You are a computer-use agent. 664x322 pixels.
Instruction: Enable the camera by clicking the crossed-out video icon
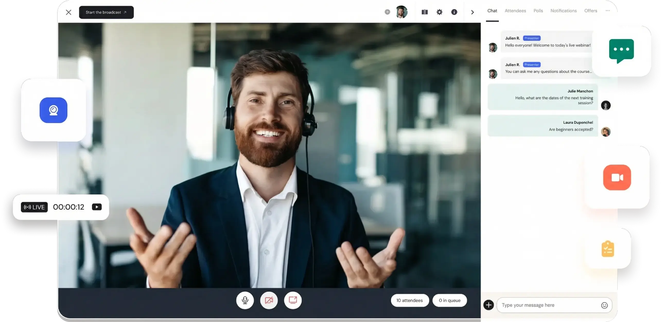[x=269, y=300]
